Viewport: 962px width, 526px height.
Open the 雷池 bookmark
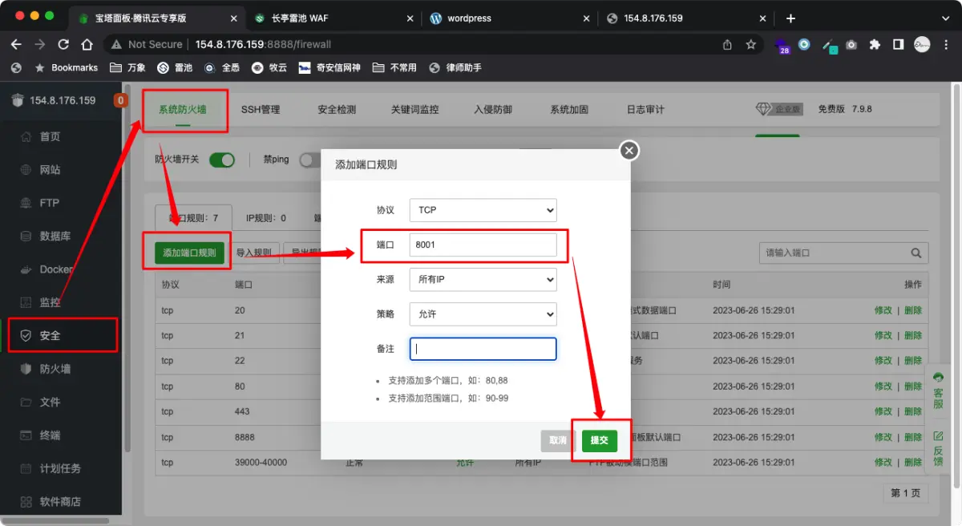pos(175,68)
